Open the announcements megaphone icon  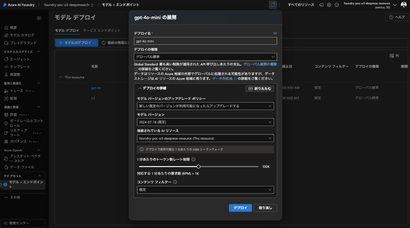(x=321, y=5)
